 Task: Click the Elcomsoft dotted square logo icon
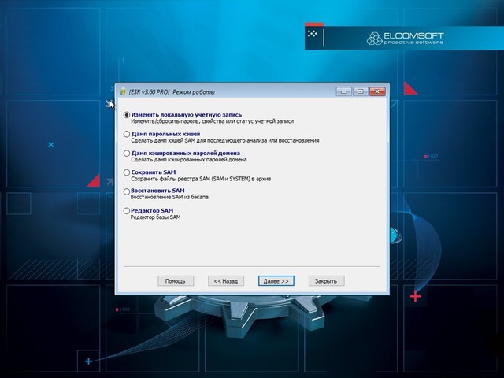(x=313, y=35)
